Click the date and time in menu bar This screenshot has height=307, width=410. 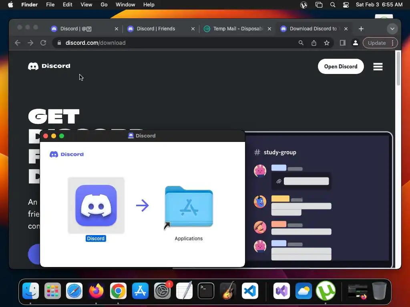[x=379, y=5]
